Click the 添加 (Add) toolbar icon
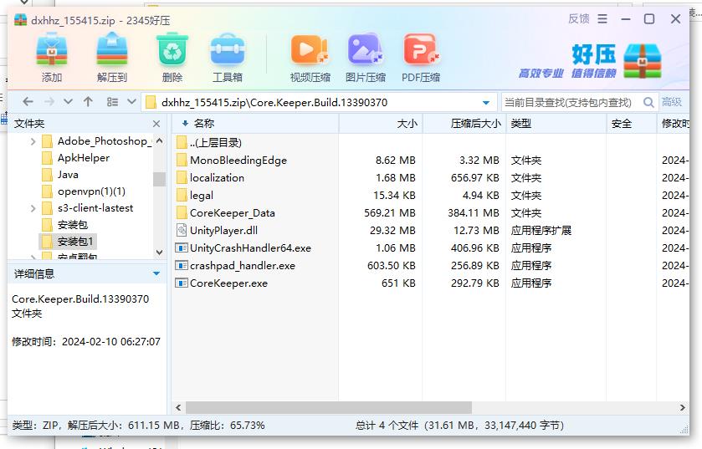Screen dimensions: 702x449 [52, 50]
